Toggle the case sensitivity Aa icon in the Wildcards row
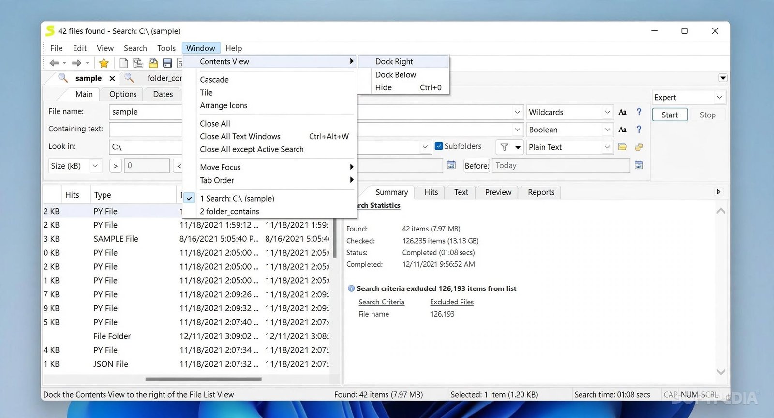This screenshot has height=418, width=774. (x=623, y=112)
